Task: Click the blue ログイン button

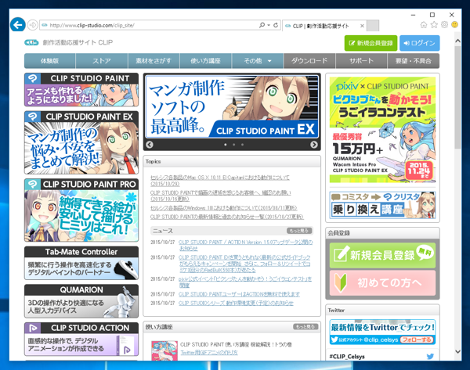Action: point(420,43)
